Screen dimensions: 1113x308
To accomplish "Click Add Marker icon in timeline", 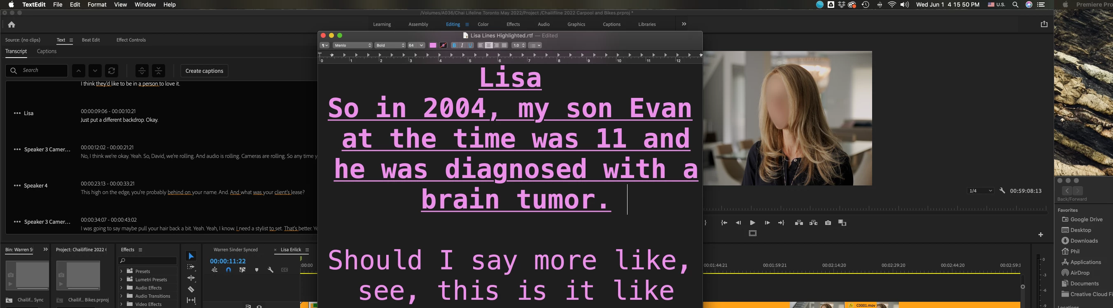I will pyautogui.click(x=257, y=270).
